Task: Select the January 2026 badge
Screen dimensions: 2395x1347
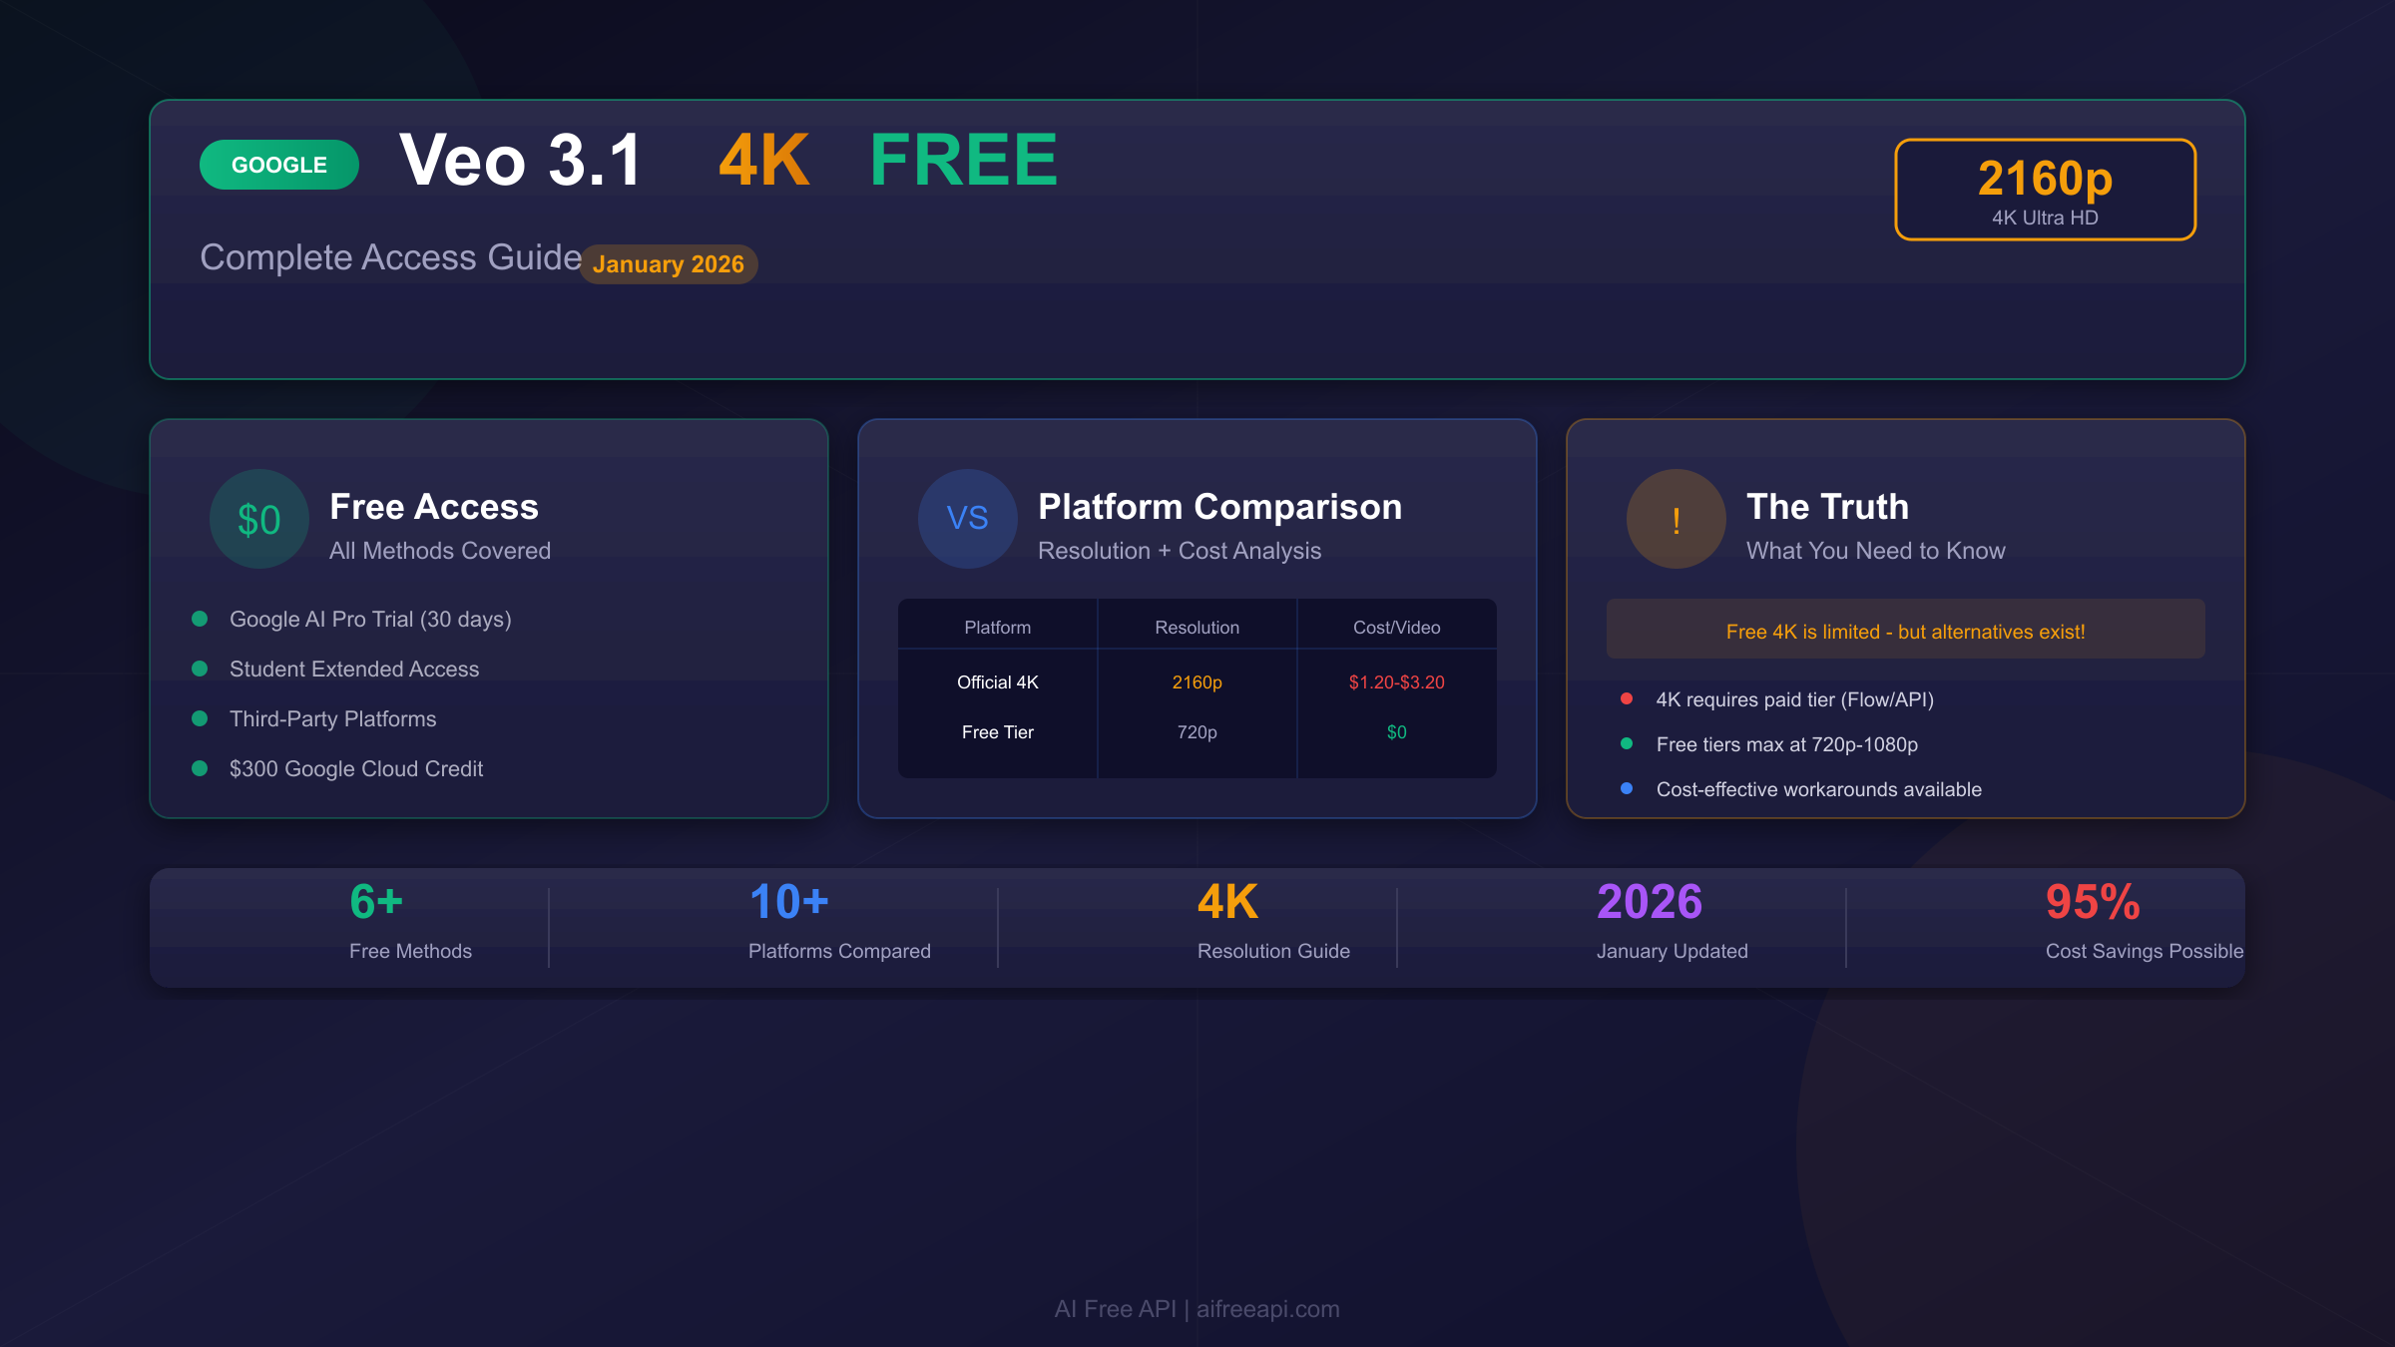Action: coord(668,264)
